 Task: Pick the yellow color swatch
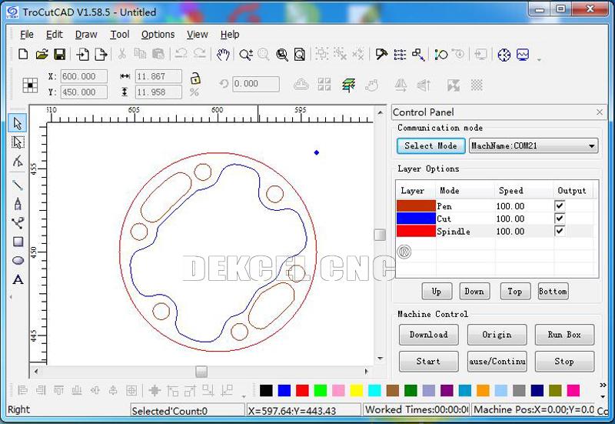coord(356,390)
